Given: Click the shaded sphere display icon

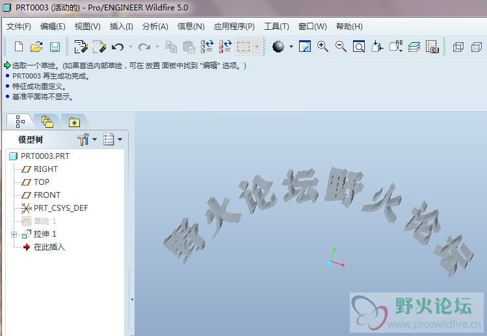Looking at the screenshot, I should (278, 47).
